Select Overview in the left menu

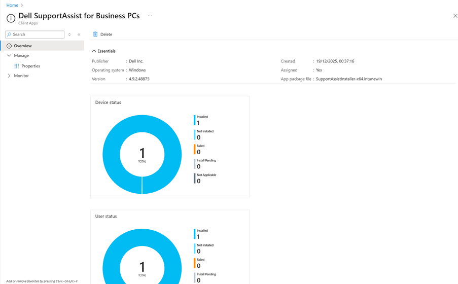23,46
